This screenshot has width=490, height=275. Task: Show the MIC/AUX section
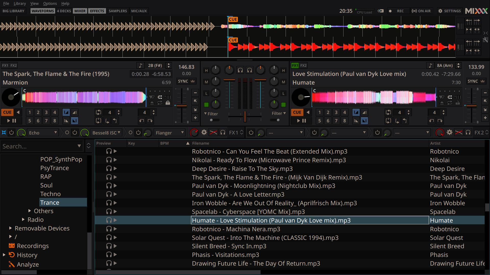[139, 11]
